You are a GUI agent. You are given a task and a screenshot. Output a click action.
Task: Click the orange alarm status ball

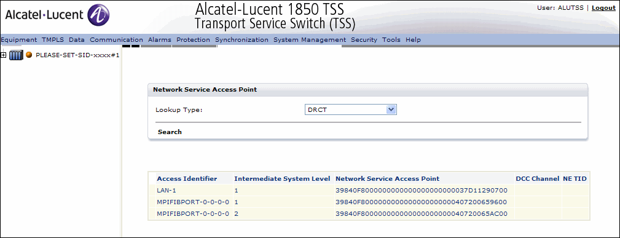coord(29,55)
